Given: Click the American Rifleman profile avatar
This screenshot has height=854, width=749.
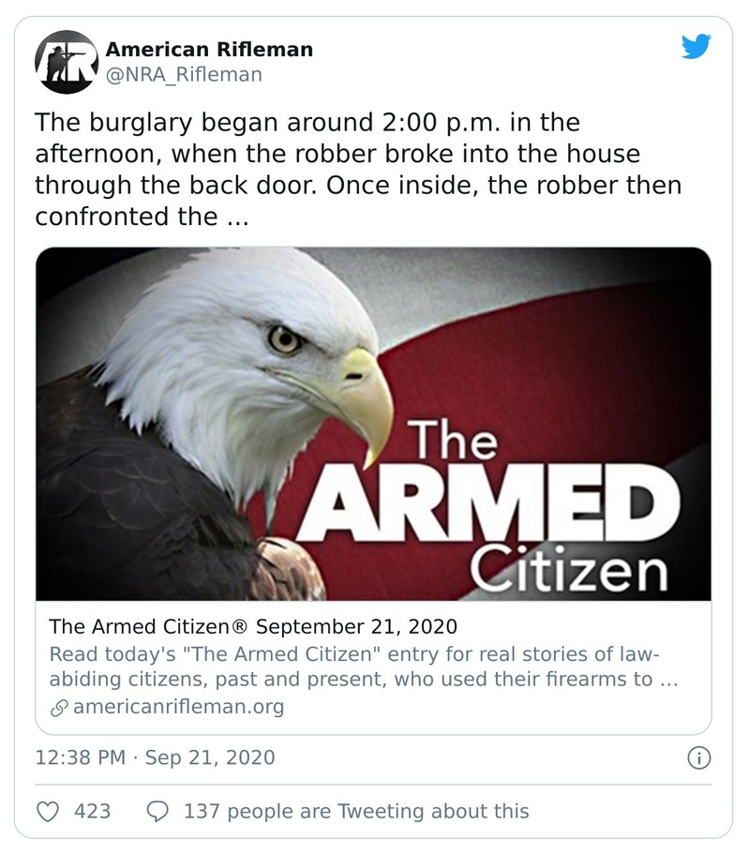Looking at the screenshot, I should (x=66, y=62).
